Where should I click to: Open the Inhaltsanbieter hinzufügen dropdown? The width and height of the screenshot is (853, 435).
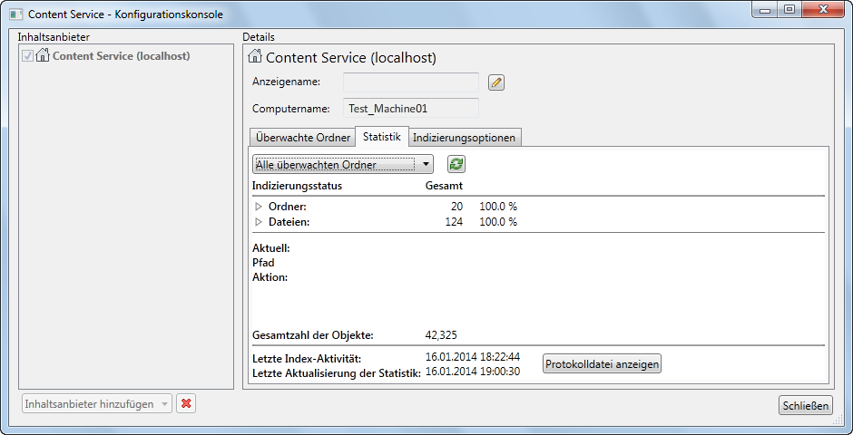pyautogui.click(x=97, y=404)
